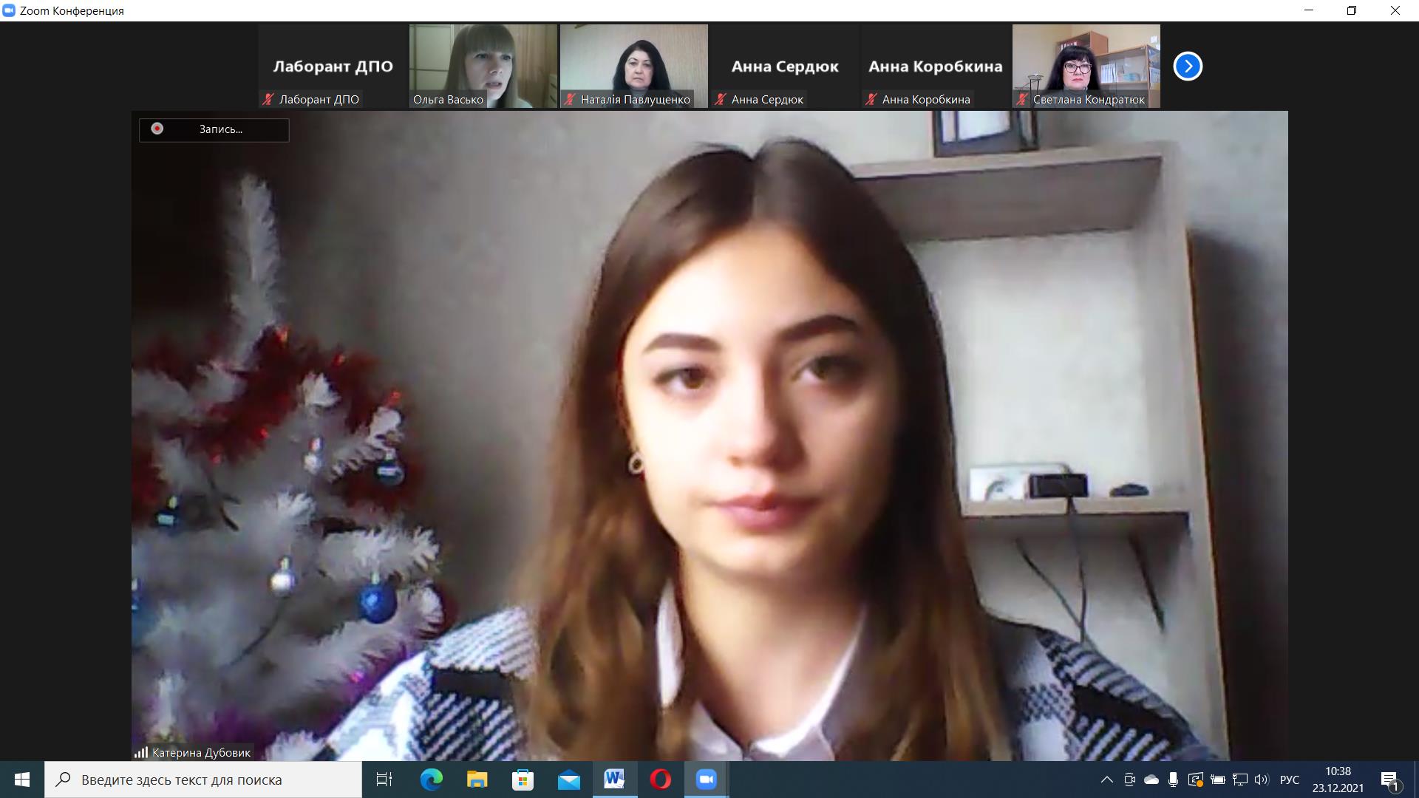Image resolution: width=1419 pixels, height=798 pixels.
Task: Select Ольга Васько video thumbnail
Action: click(x=483, y=66)
